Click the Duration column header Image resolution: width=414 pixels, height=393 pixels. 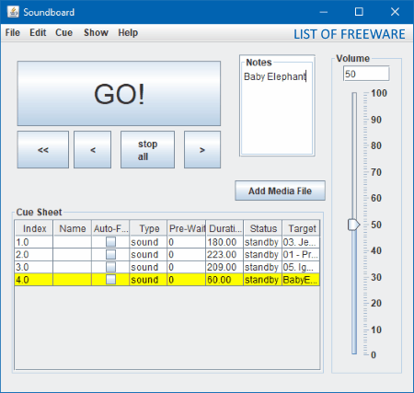point(224,228)
